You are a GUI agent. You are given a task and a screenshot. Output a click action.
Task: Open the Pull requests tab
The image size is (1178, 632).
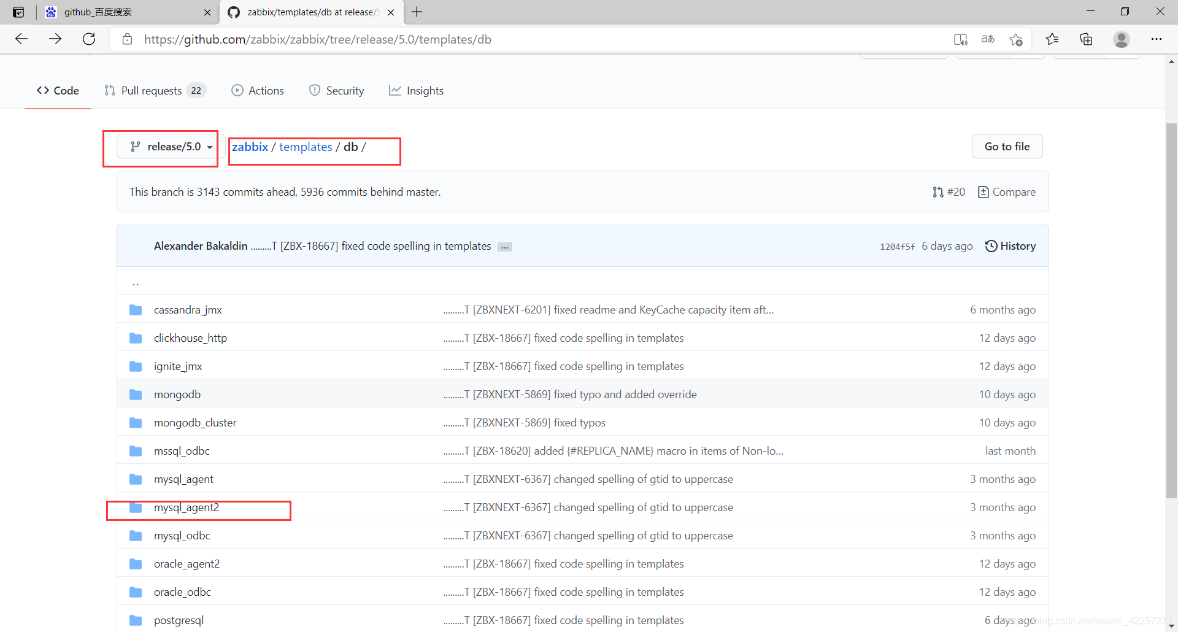point(155,91)
